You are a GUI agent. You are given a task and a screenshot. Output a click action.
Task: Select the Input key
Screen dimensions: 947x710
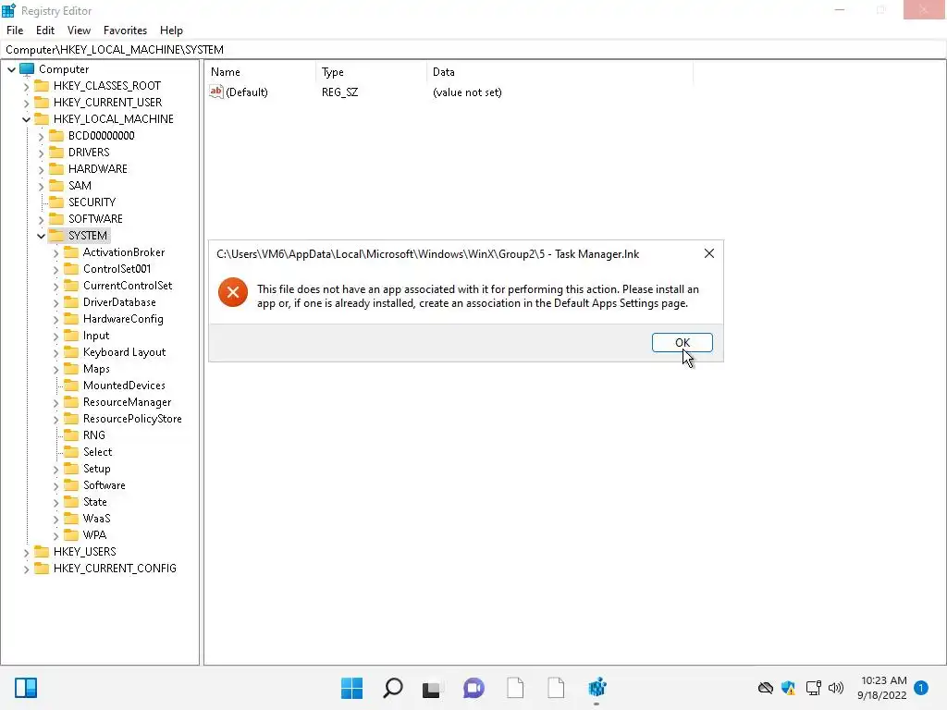click(96, 335)
